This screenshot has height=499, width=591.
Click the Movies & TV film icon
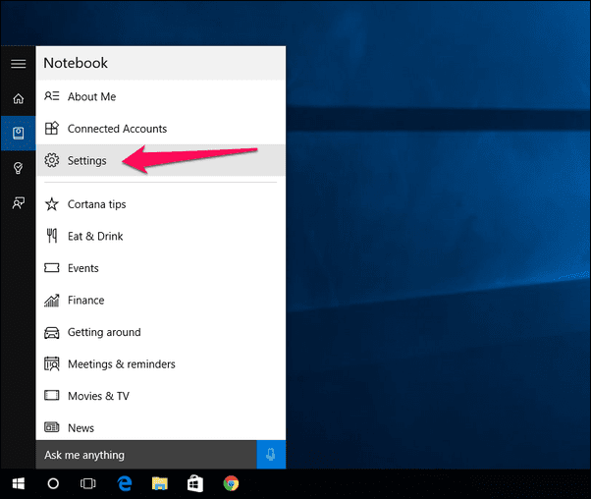(x=52, y=395)
